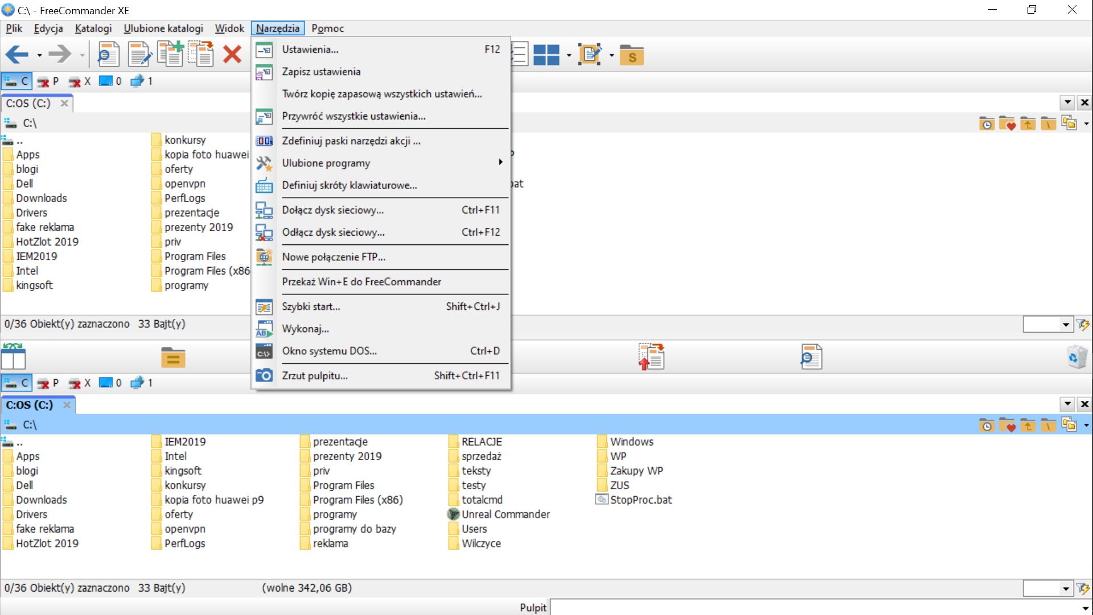
Task: Click the select items pencil icon in top toolbar
Action: point(590,55)
